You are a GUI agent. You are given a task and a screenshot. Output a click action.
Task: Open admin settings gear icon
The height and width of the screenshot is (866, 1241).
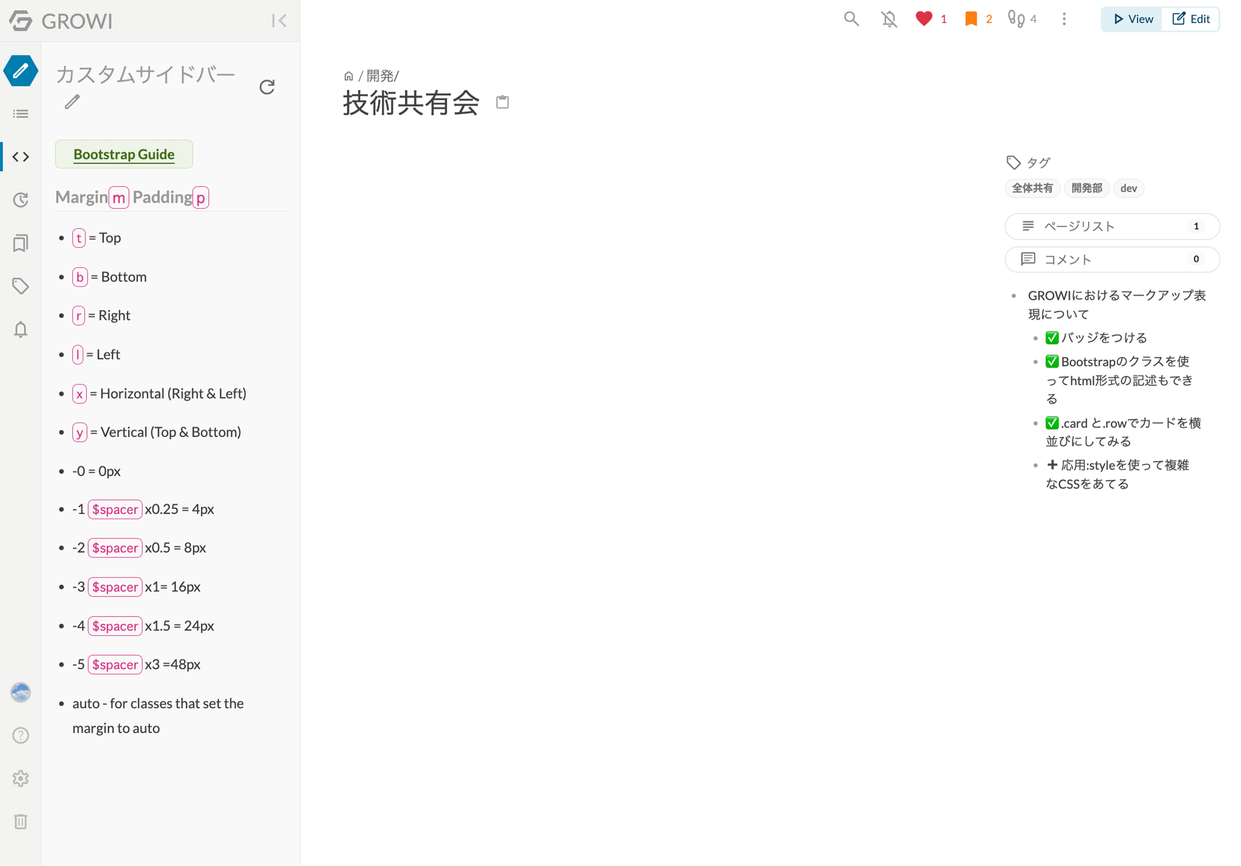(21, 778)
